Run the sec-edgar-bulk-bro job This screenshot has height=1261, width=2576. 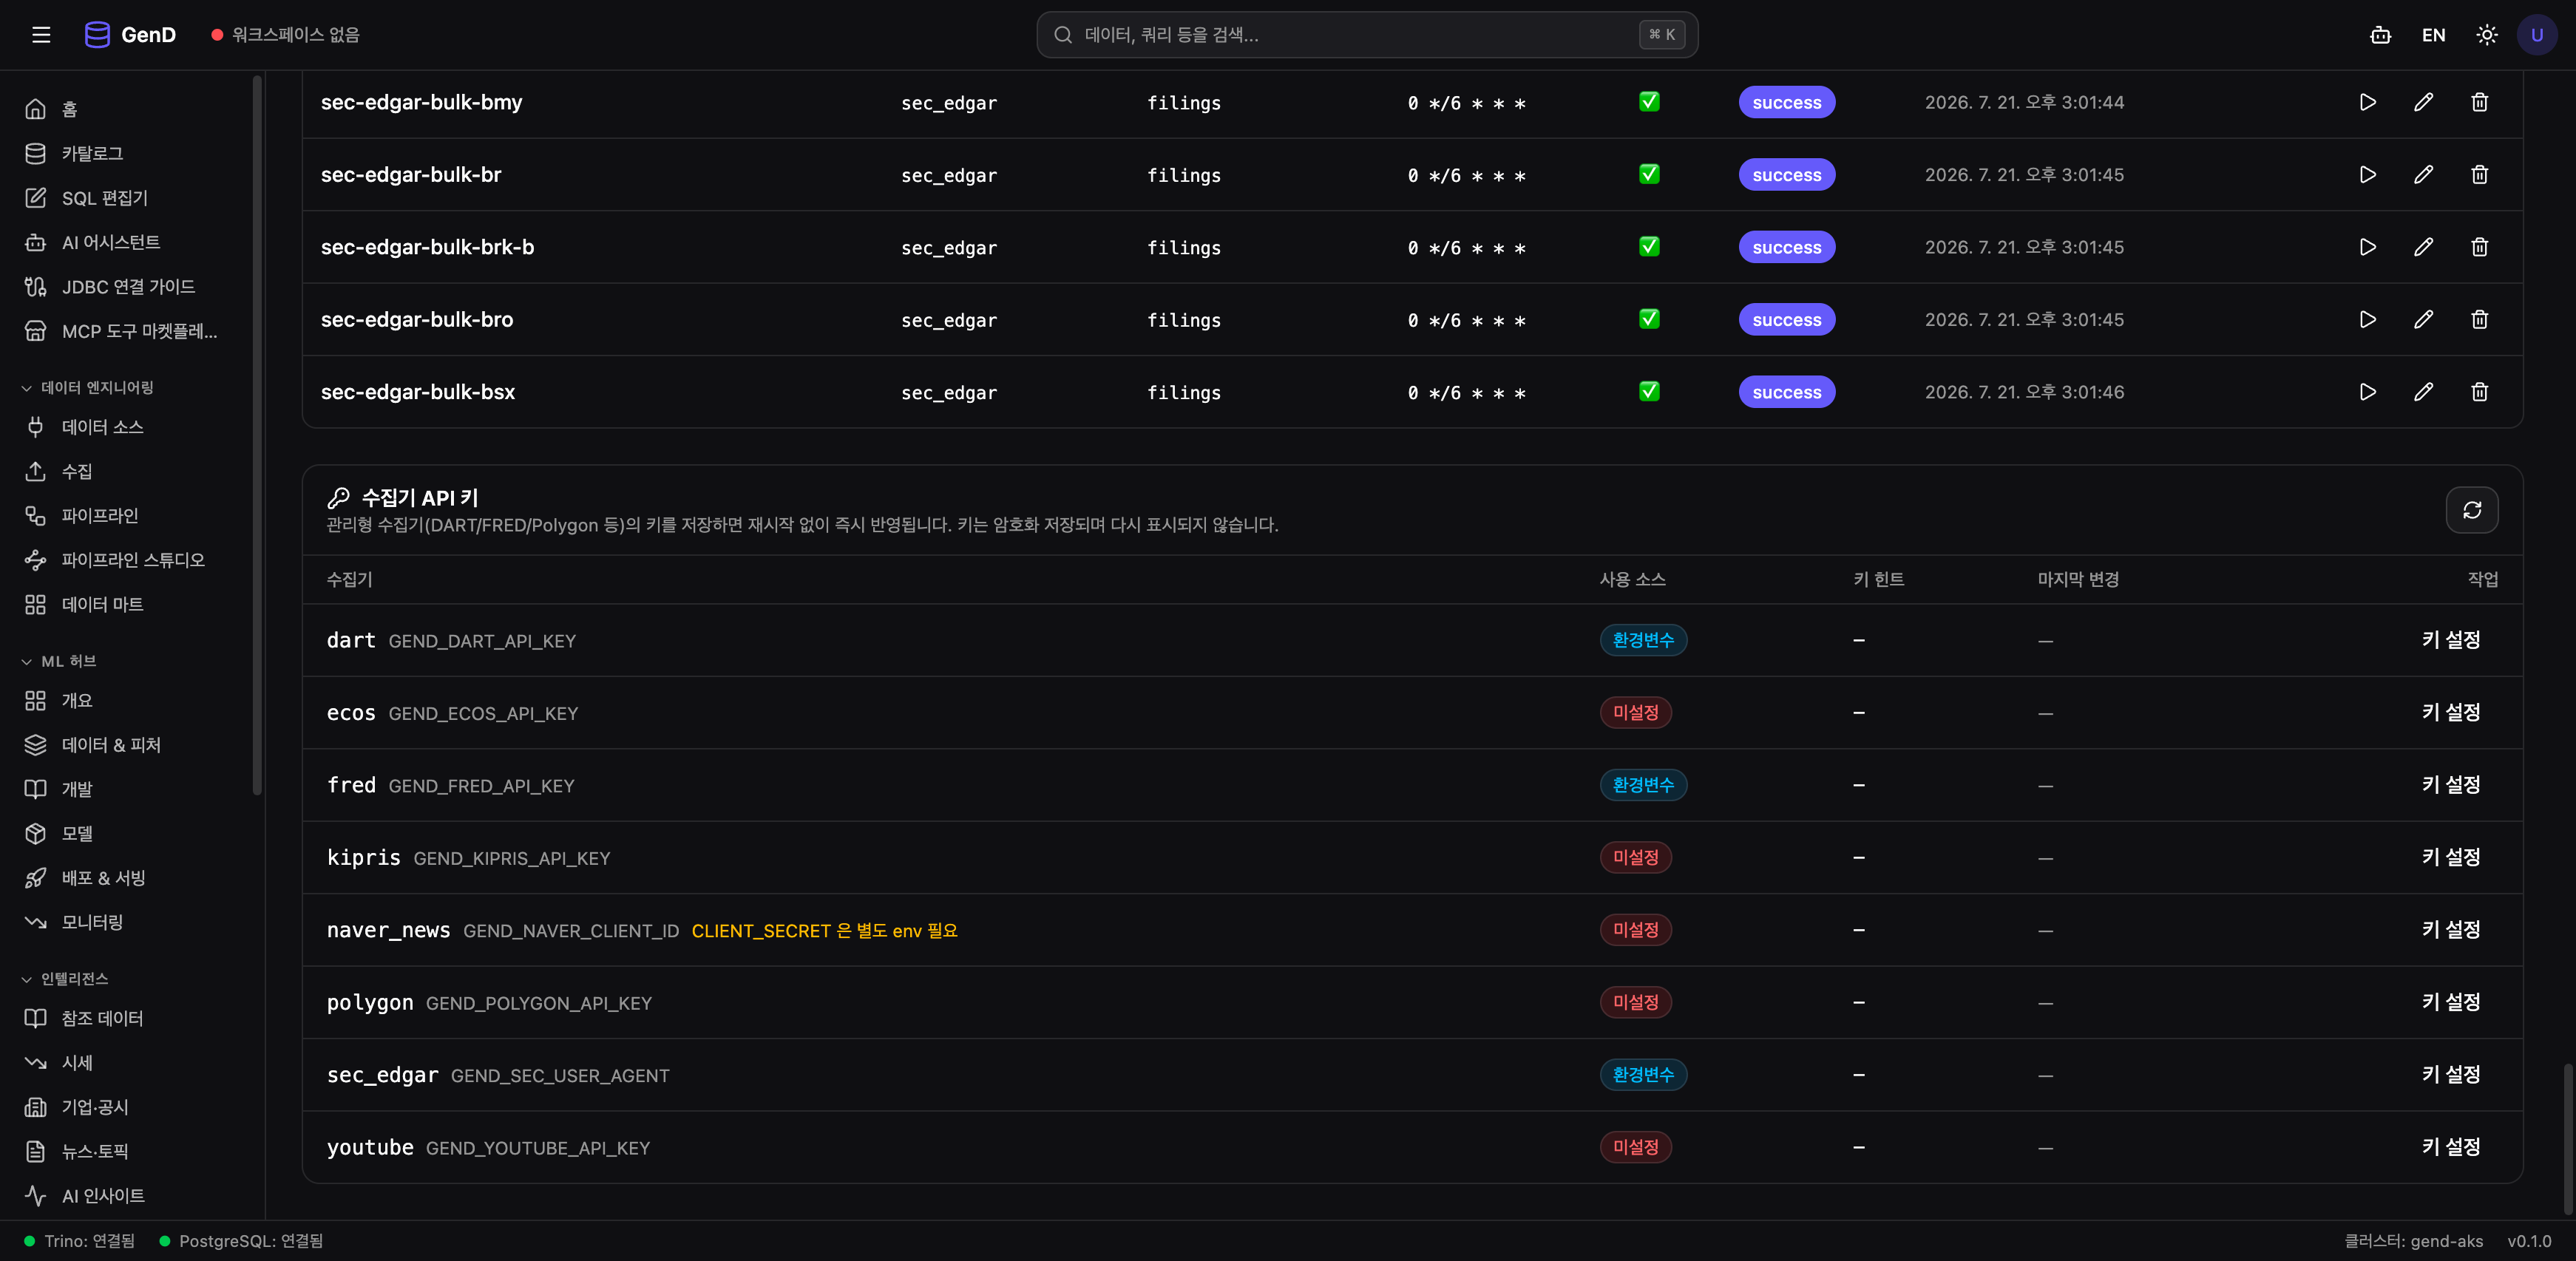2367,320
